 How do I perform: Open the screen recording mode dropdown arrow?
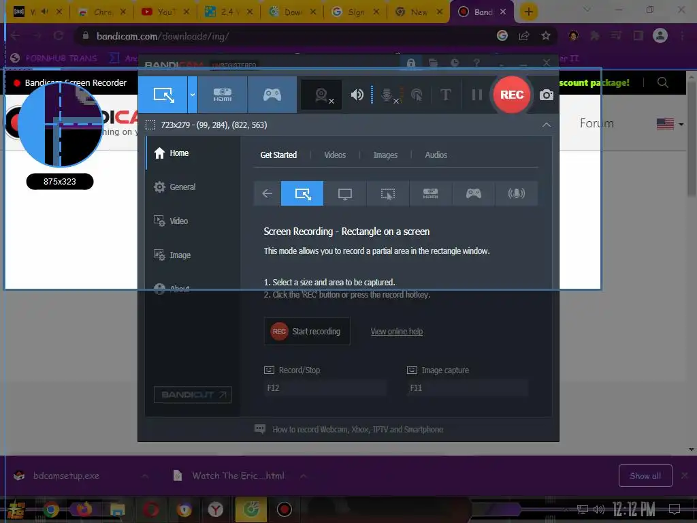193,95
